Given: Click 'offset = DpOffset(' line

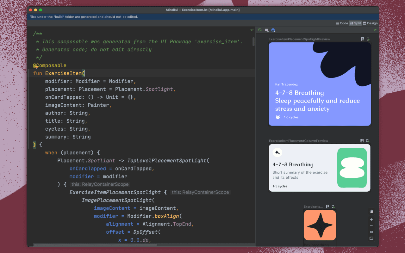Looking at the screenshot, I should [x=134, y=232].
